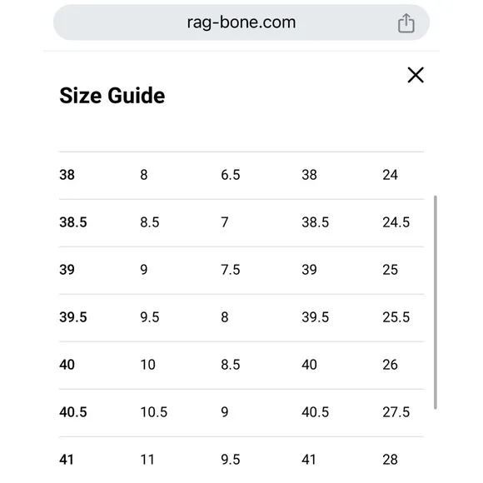Click the 6.5 cell in first row
Viewport: 483px width, 483px height.
pos(231,175)
